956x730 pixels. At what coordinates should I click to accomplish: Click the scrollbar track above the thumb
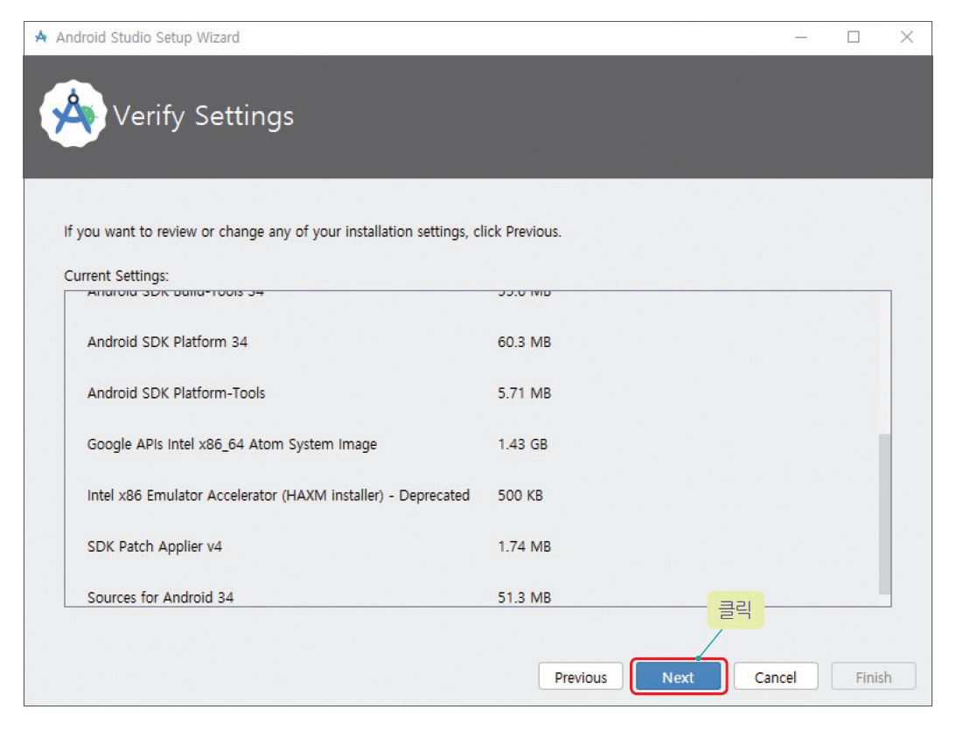point(884,363)
